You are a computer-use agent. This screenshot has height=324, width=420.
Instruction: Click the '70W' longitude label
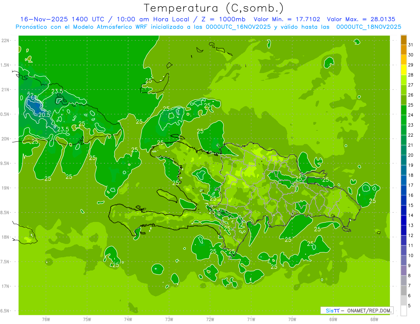point(292,319)
